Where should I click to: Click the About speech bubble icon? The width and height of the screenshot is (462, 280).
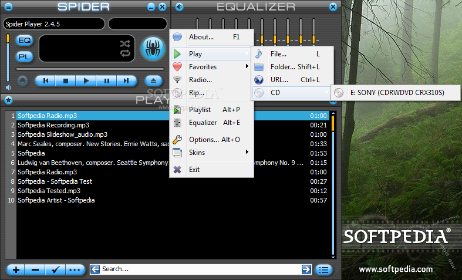click(x=177, y=37)
